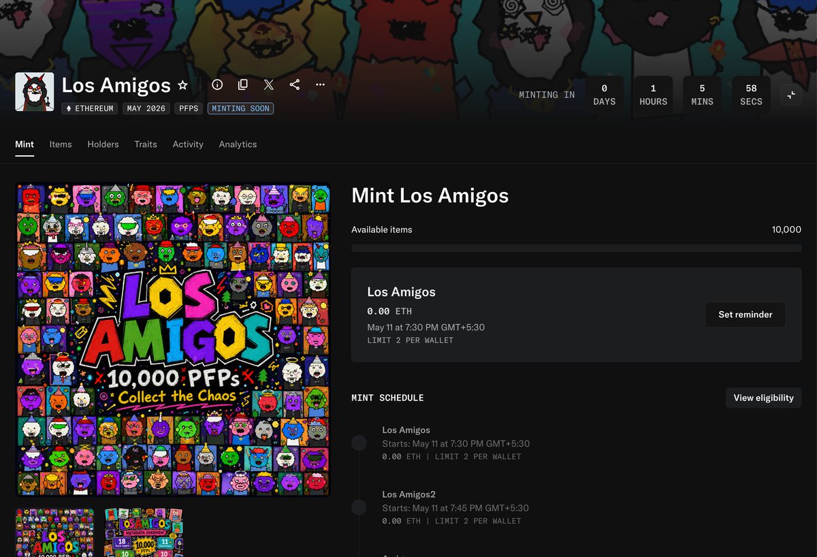
Task: Click the MINTING SOON badge
Action: 240,108
